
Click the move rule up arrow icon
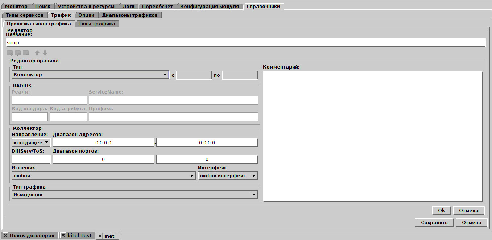tap(37, 53)
